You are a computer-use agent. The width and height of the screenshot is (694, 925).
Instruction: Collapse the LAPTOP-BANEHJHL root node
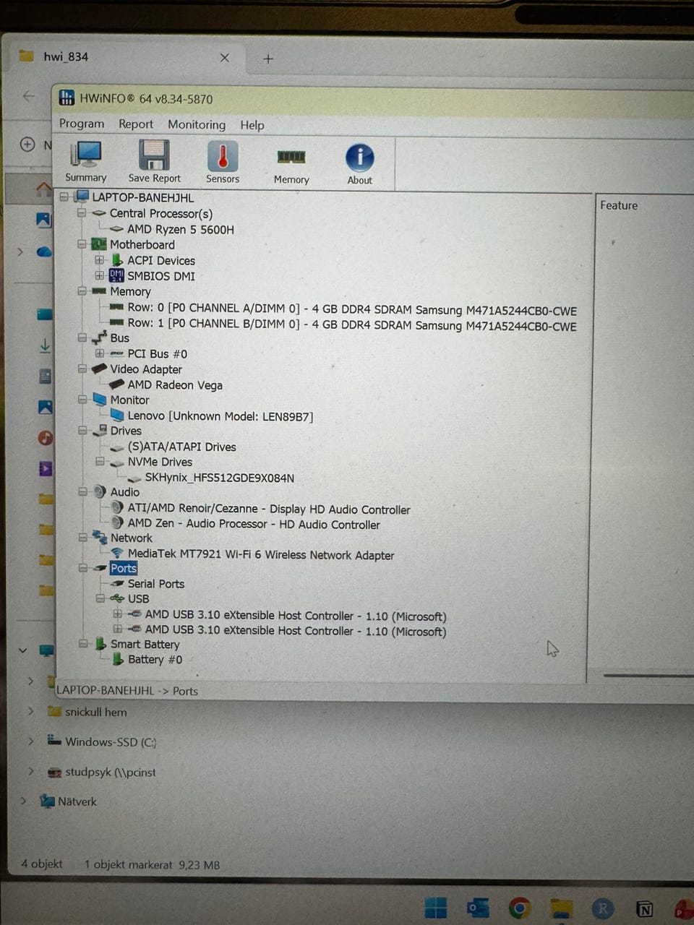[64, 197]
